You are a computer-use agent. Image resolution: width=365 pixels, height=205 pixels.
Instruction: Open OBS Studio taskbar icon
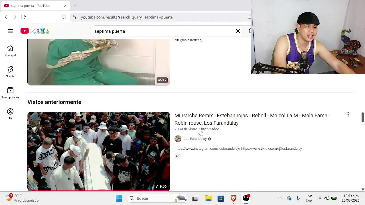[x=246, y=198]
